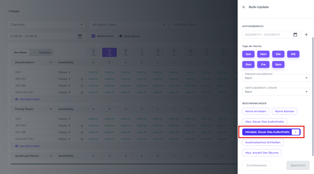Toggle Don weekday chip

coord(248,64)
